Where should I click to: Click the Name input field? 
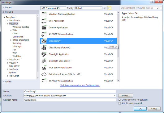[70, 91]
